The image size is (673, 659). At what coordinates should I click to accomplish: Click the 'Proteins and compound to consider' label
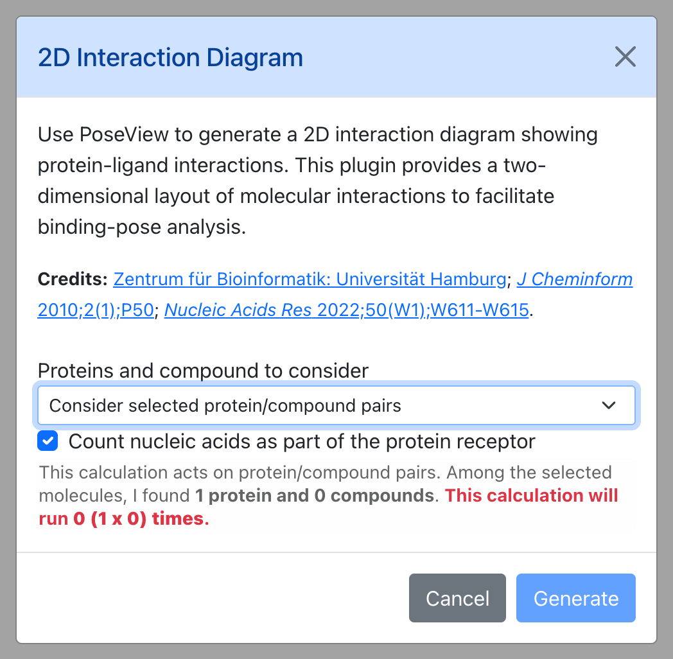click(203, 371)
